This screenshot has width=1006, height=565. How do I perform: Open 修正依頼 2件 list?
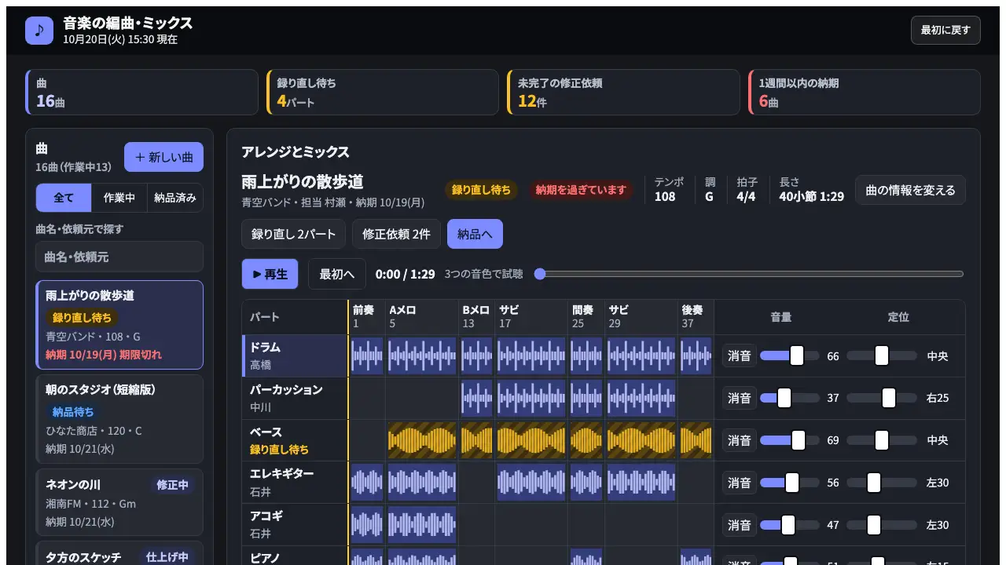[x=396, y=234]
